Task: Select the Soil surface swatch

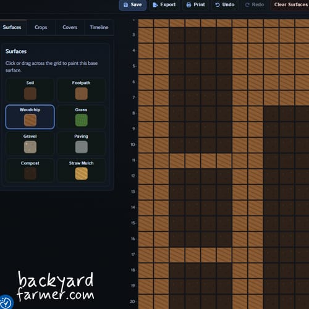Action: click(30, 90)
